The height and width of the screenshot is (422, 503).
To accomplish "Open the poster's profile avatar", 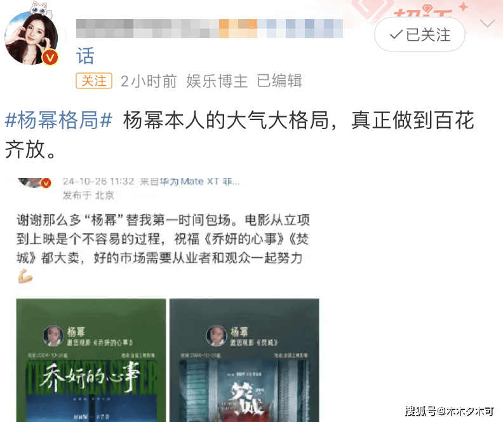I will coord(31,38).
